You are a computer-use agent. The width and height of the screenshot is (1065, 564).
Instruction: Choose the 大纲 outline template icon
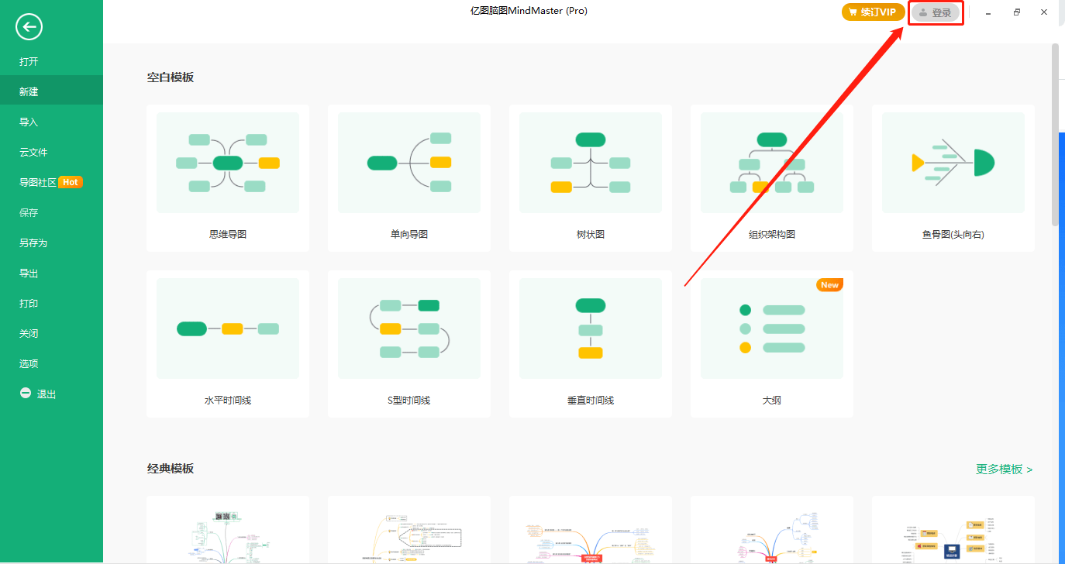(x=772, y=328)
